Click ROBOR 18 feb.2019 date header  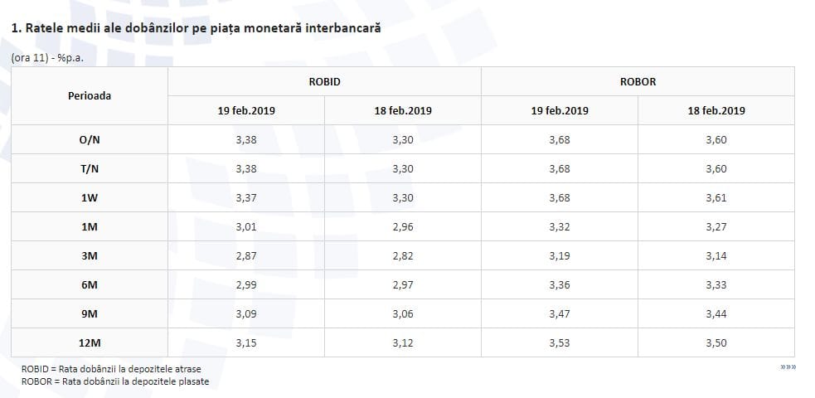tap(716, 110)
